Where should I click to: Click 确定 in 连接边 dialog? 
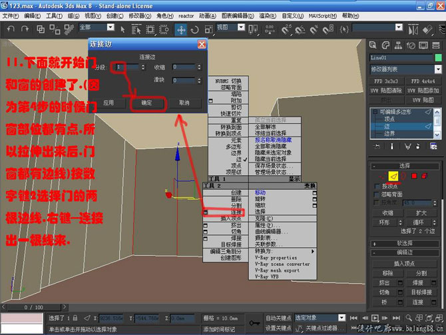point(146,103)
